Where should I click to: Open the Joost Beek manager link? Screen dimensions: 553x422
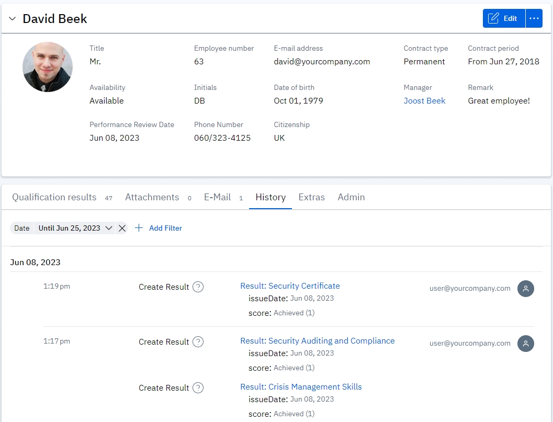tap(424, 101)
